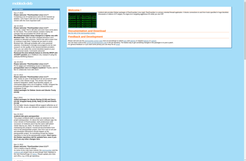Click 'Added packages for Ubuntu Raring' bold text
Screen dimensions: 246x161
35,101
